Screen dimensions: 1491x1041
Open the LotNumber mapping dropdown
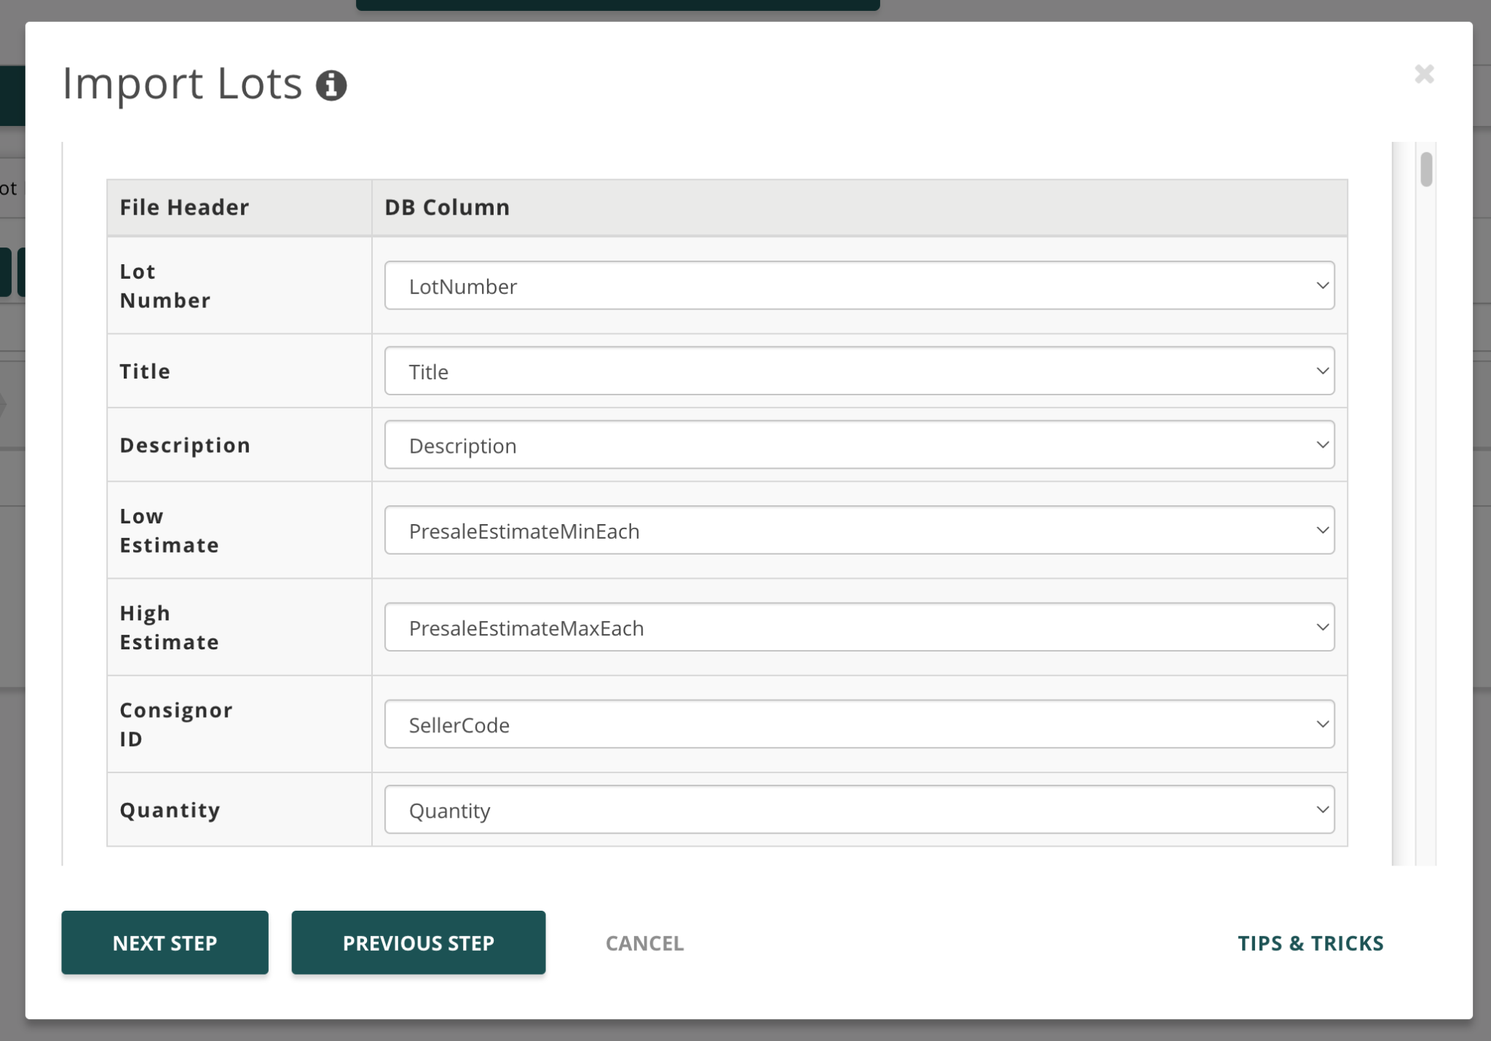pos(859,285)
